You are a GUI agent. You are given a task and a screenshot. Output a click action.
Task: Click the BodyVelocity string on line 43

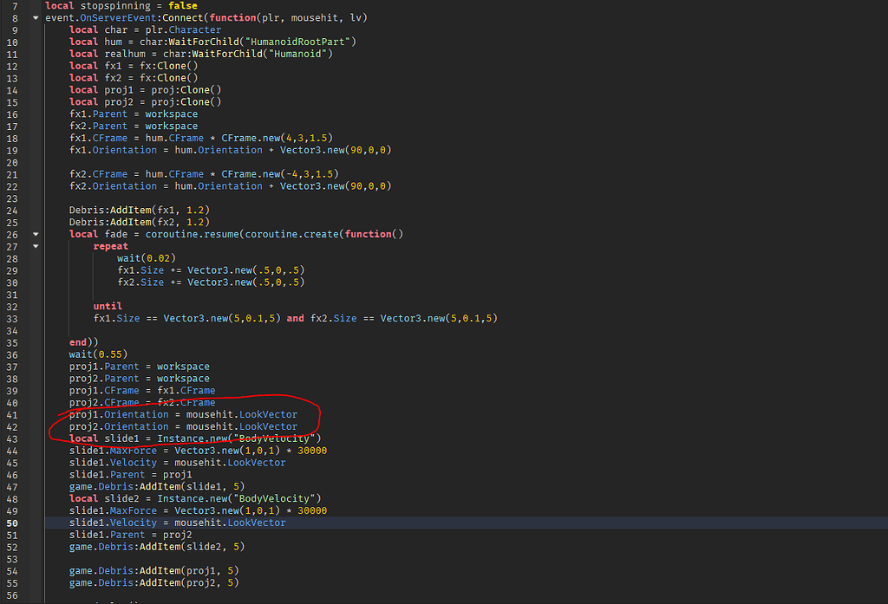point(275,438)
